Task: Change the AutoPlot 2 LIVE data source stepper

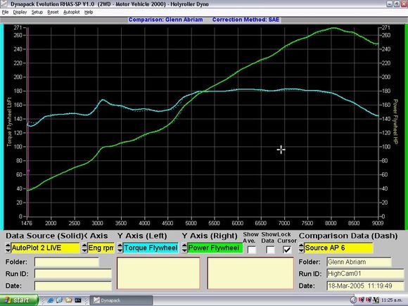Action: point(8,248)
